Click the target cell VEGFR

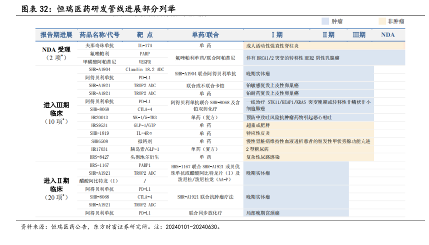[x=144, y=62]
